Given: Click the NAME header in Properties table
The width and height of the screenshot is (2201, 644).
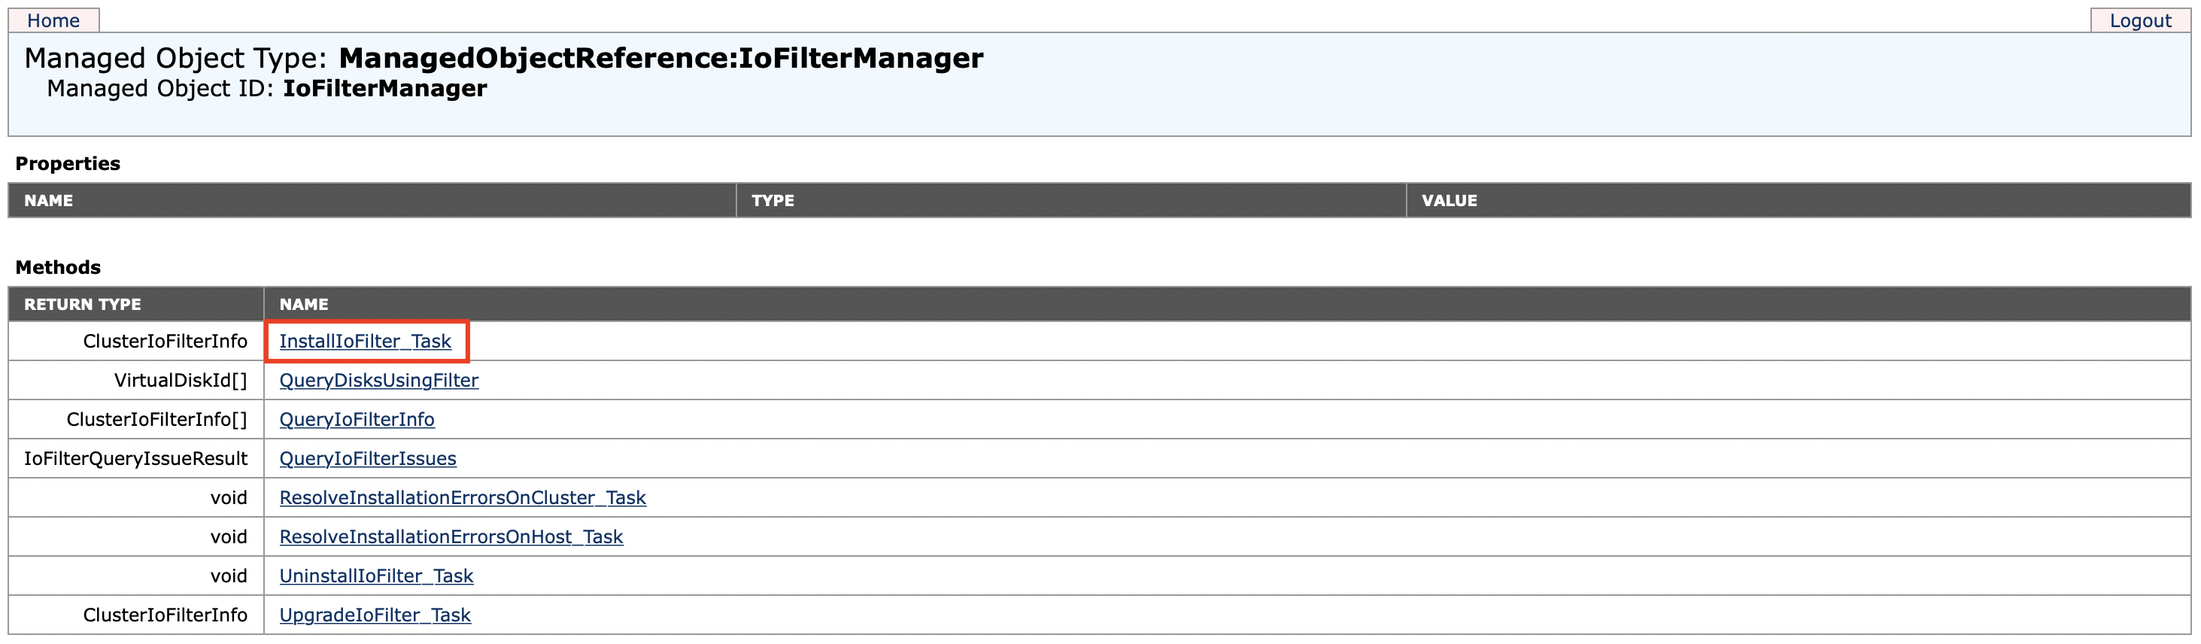Looking at the screenshot, I should pyautogui.click(x=49, y=201).
